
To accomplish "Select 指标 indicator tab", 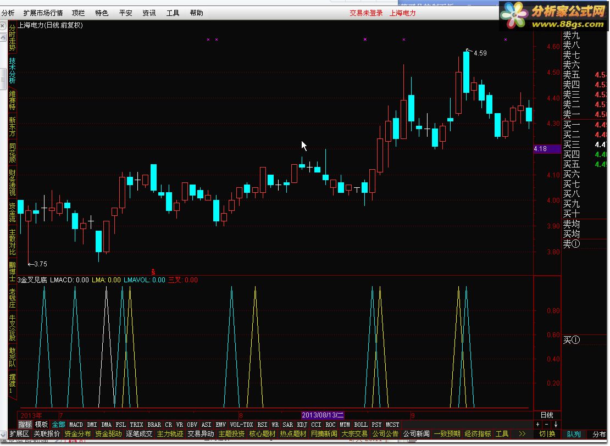I will (x=25, y=425).
